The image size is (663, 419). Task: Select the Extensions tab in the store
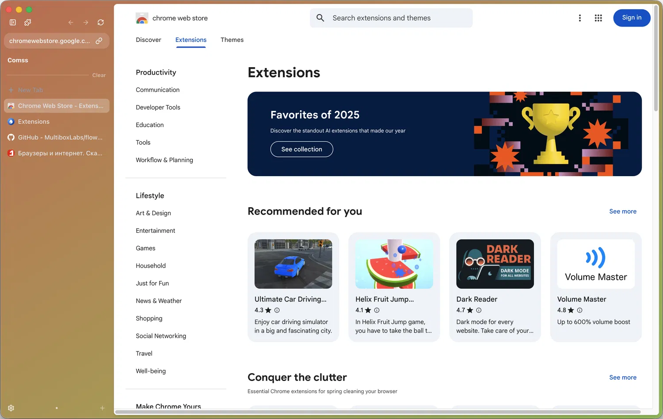pos(191,40)
